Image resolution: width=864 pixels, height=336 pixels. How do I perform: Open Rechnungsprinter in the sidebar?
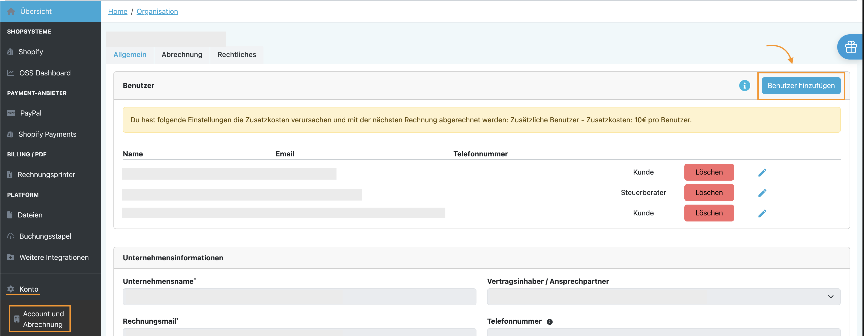pyautogui.click(x=46, y=175)
